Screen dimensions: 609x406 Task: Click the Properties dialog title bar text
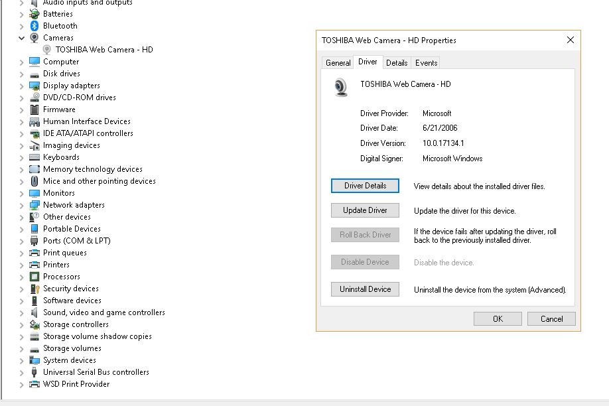(x=389, y=40)
